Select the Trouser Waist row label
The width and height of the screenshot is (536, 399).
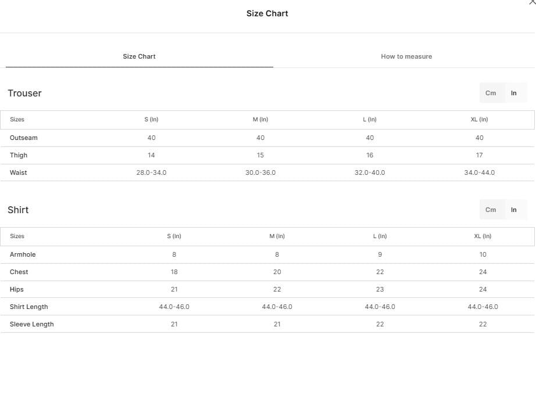coord(18,172)
